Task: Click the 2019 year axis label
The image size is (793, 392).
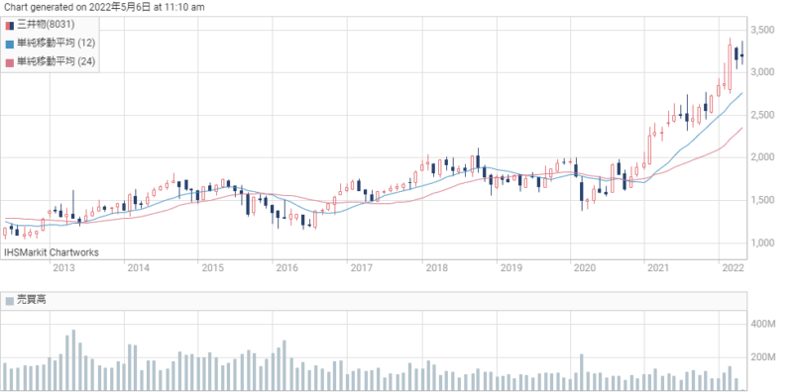Action: [x=510, y=267]
